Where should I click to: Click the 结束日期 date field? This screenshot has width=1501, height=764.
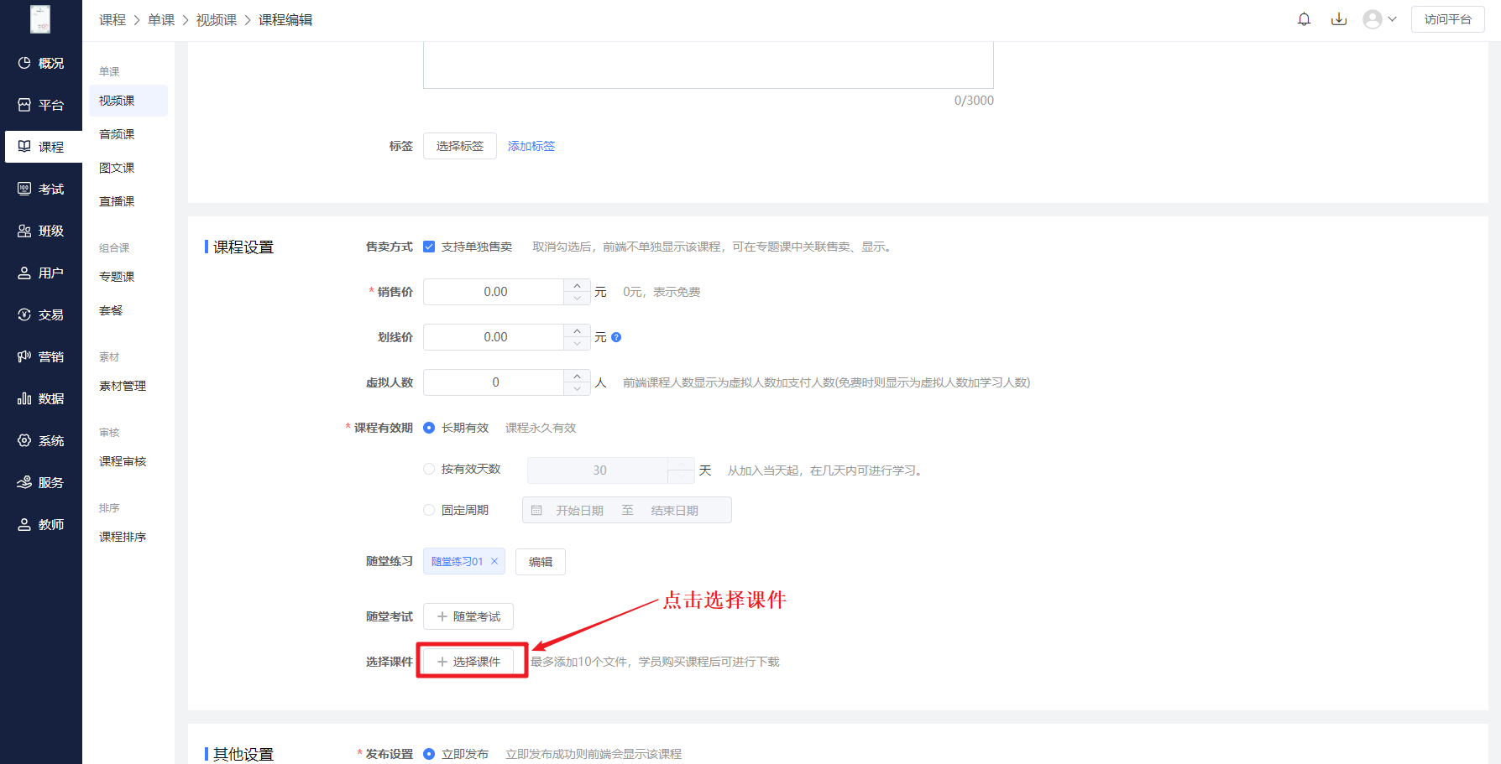pyautogui.click(x=675, y=511)
